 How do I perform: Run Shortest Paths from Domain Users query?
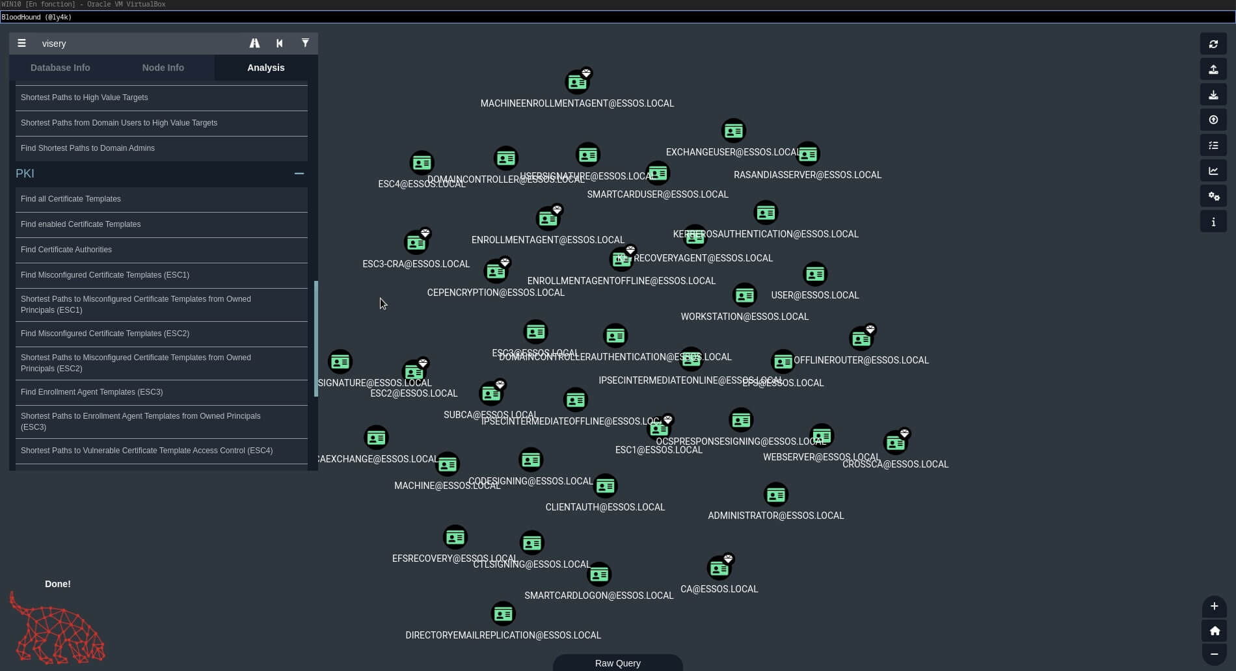tap(161, 123)
